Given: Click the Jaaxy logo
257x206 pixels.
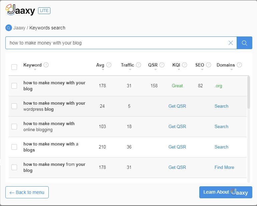Looking at the screenshot, I should tap(20, 10).
